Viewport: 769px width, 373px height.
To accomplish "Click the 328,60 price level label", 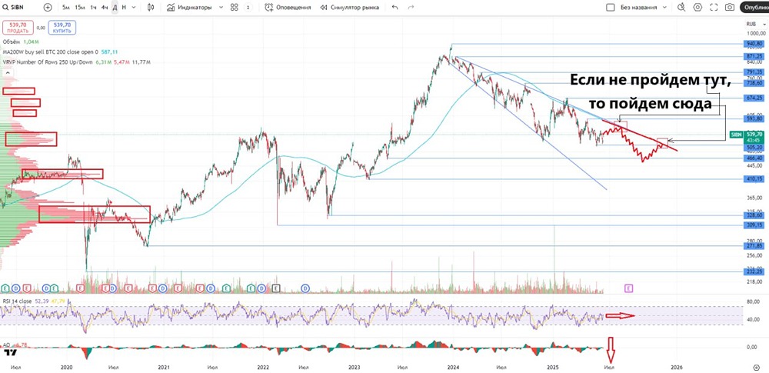I will pos(754,215).
